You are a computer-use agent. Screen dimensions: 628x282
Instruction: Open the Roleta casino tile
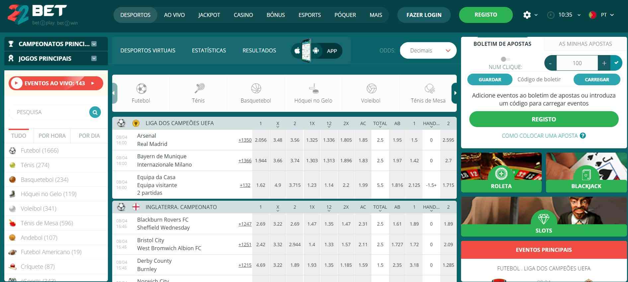(x=501, y=173)
